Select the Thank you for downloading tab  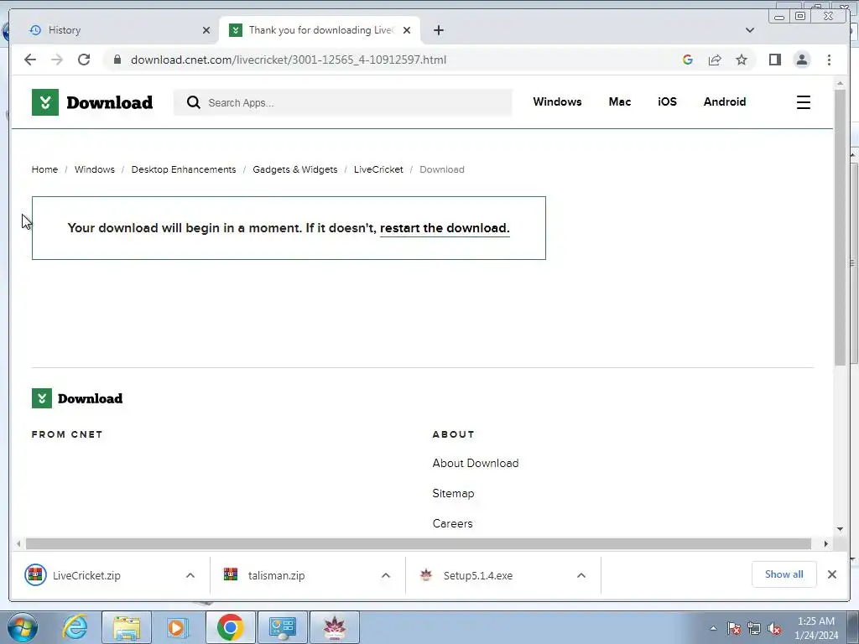tap(320, 30)
